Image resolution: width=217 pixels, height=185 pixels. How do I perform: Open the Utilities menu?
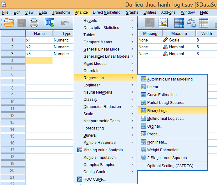tap(149, 12)
